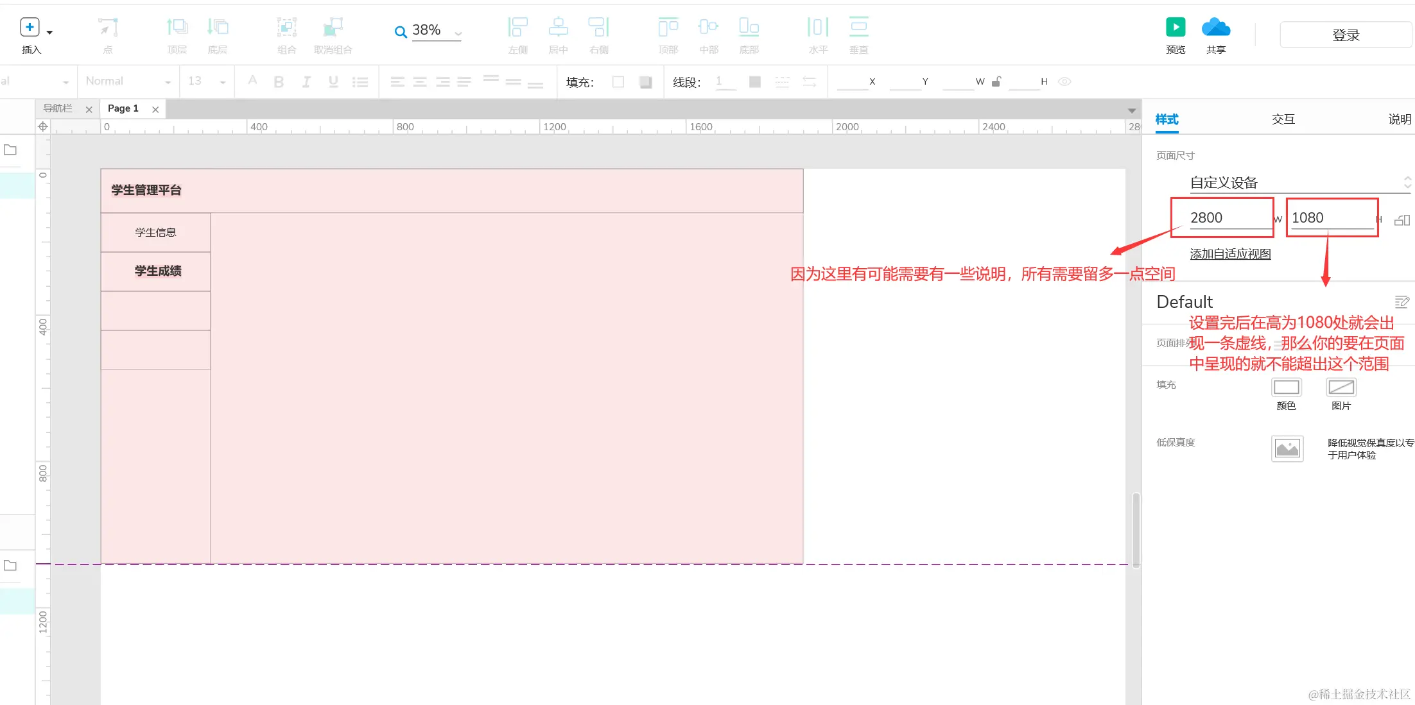The height and width of the screenshot is (705, 1415).
Task: Expand the custom device size dropdown
Action: [x=1406, y=182]
